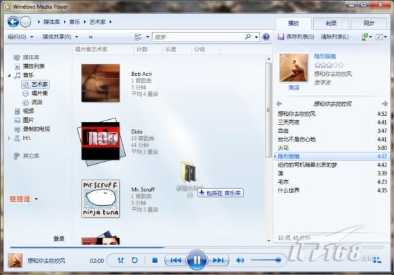This screenshot has height=275, width=394.
Task: Click the save list floppy disk icon
Action: [281, 37]
